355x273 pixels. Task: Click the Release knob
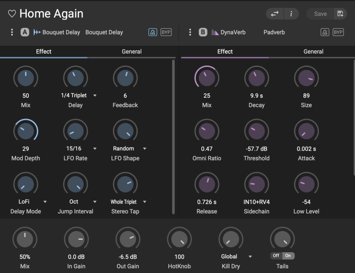pyautogui.click(x=207, y=184)
